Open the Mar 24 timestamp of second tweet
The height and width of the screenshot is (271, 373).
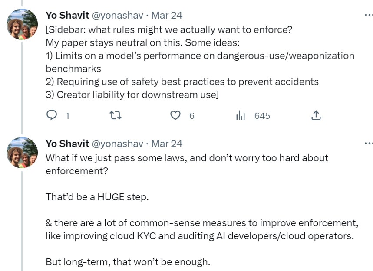click(x=167, y=144)
